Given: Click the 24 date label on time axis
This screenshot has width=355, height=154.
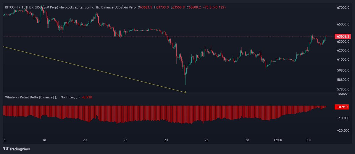Looking at the screenshot, I should [x=166, y=140].
